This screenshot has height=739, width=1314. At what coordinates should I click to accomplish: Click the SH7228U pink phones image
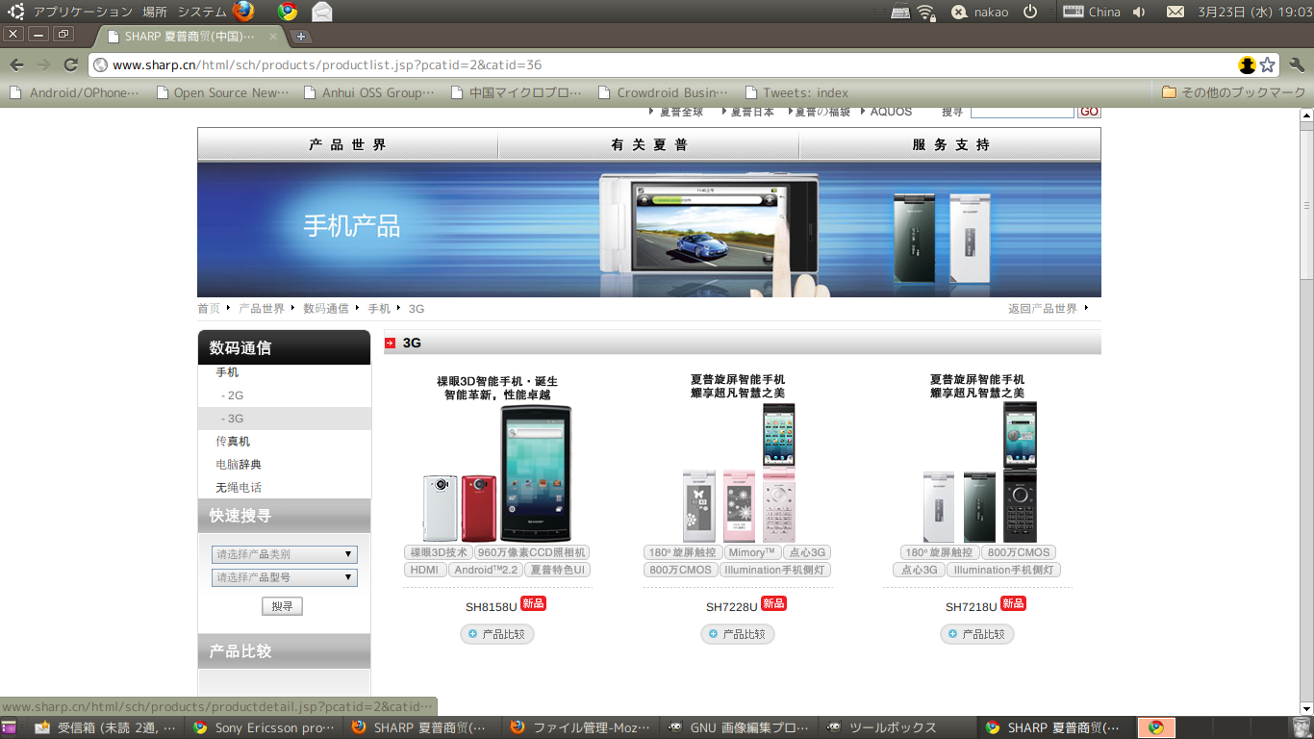pyautogui.click(x=739, y=472)
